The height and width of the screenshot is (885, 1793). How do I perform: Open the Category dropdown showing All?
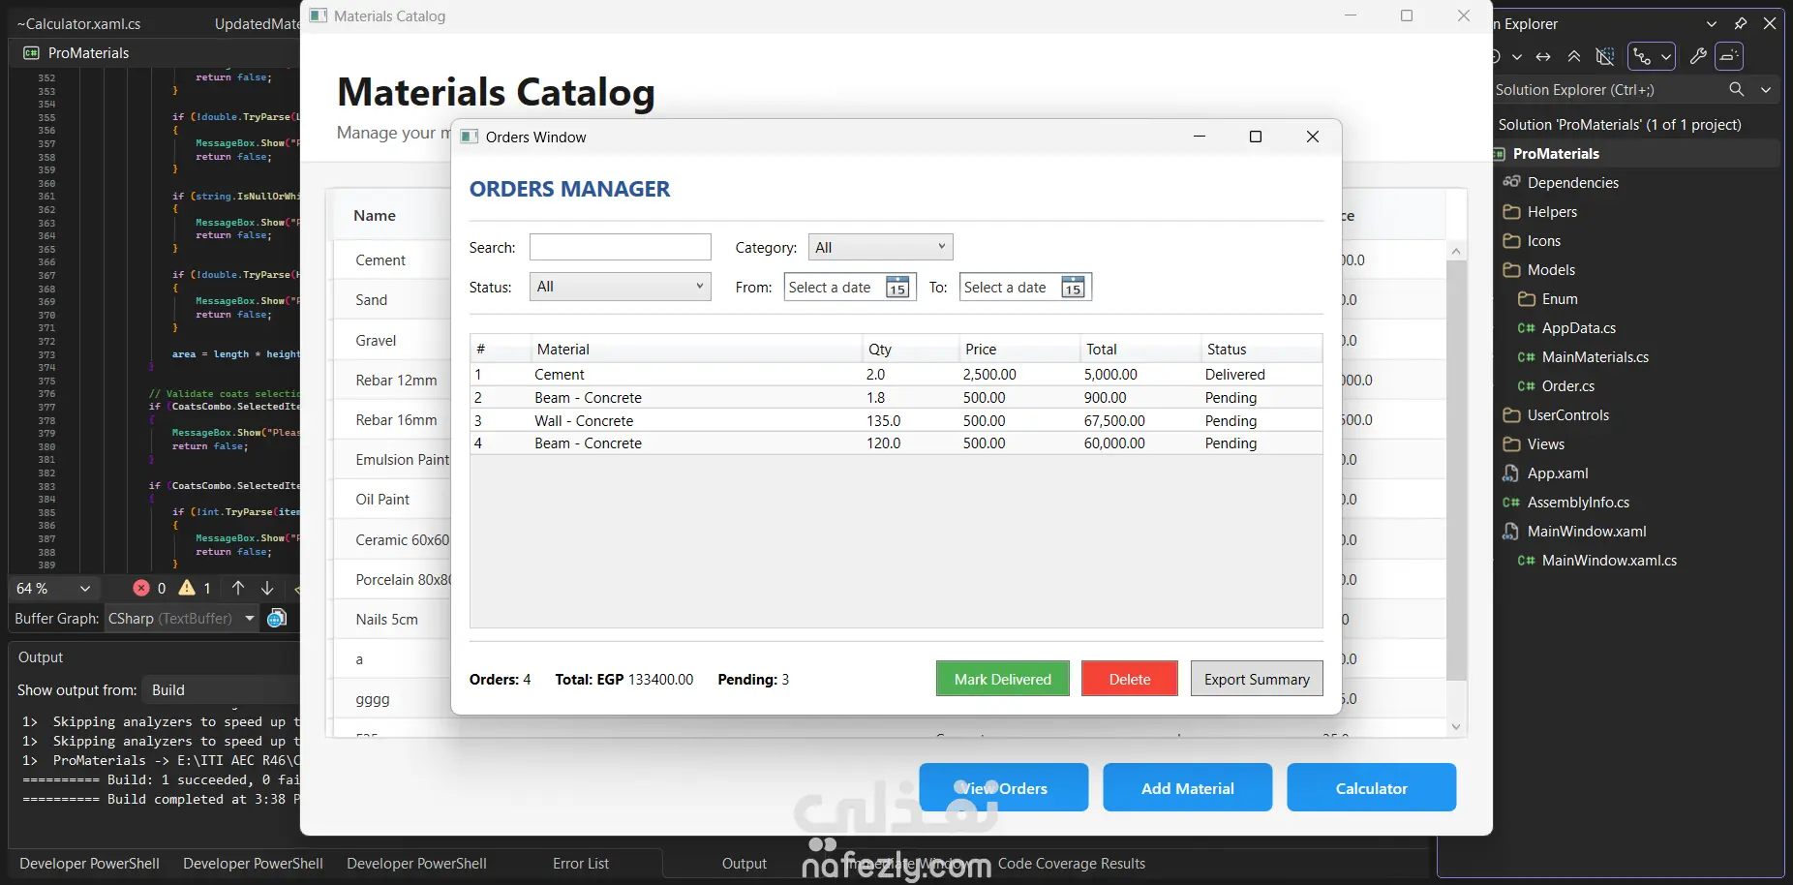880,247
